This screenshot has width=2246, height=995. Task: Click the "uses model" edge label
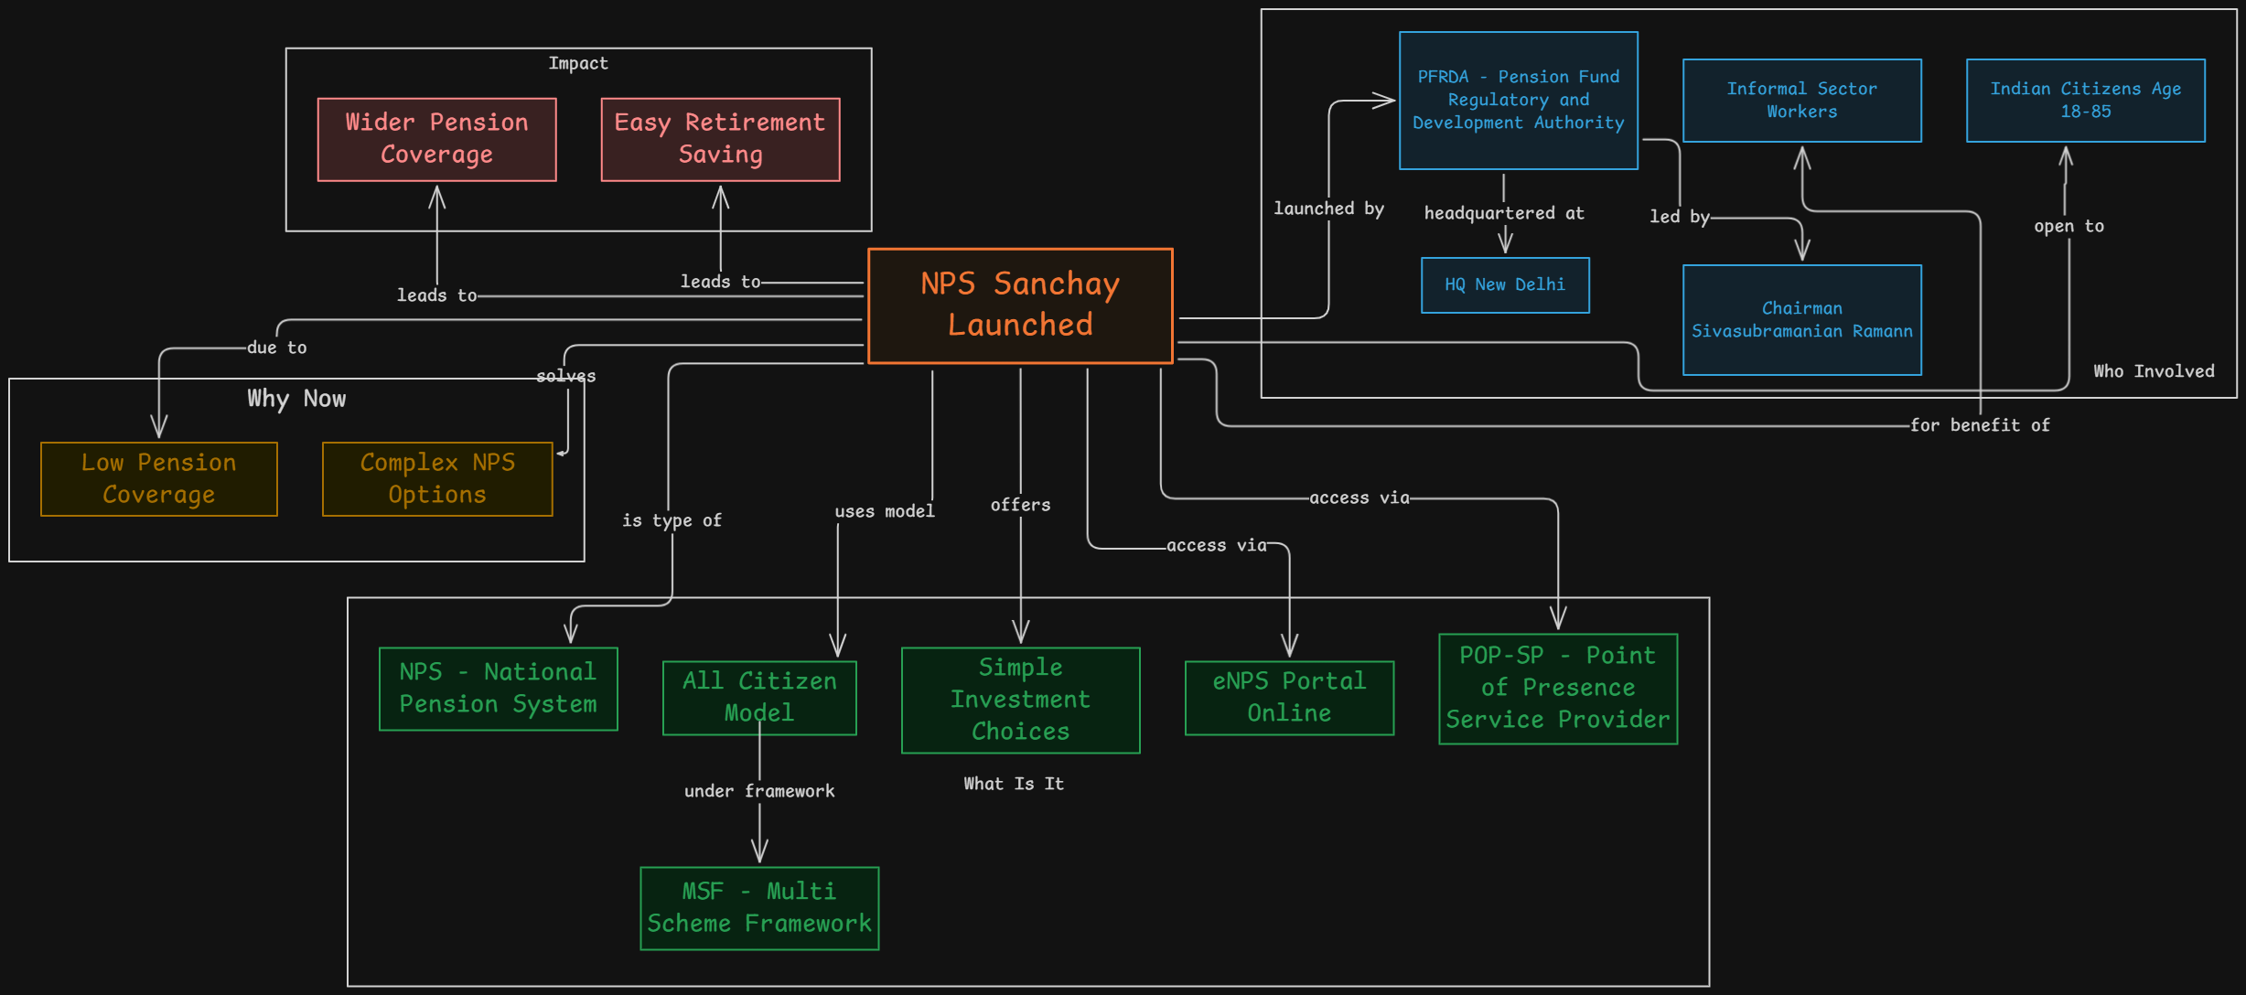(885, 511)
